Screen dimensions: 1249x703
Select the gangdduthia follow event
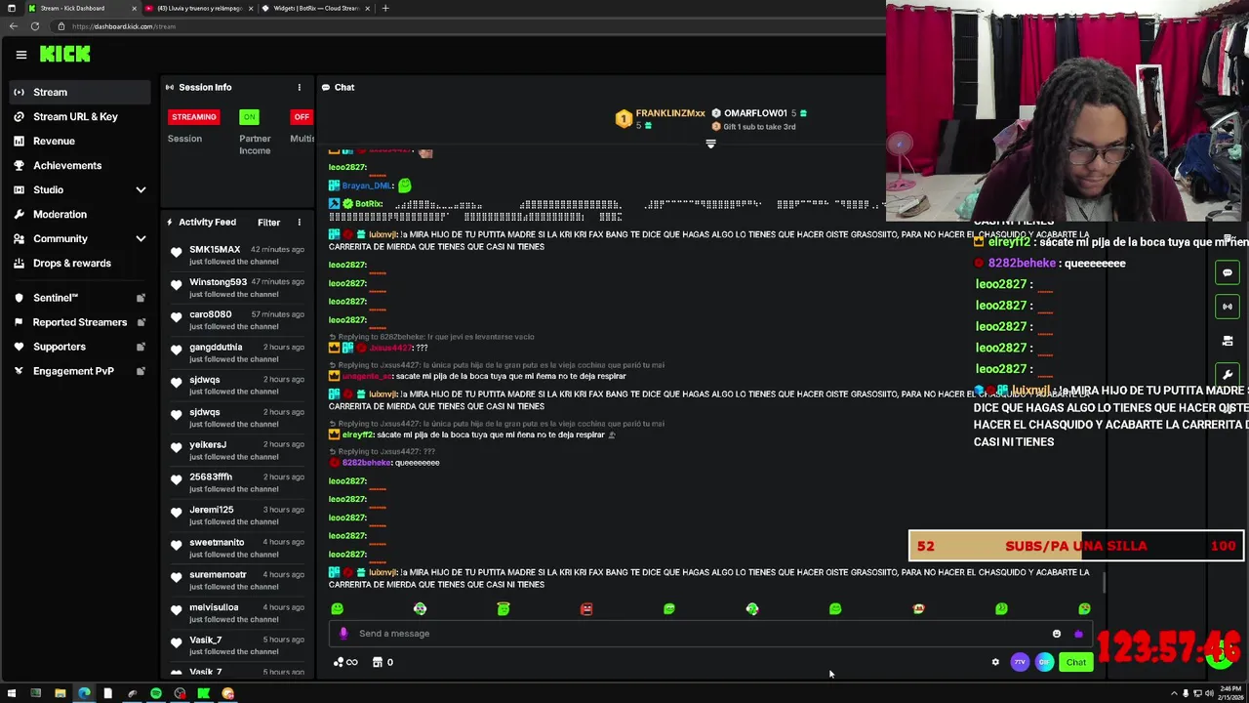coord(239,352)
